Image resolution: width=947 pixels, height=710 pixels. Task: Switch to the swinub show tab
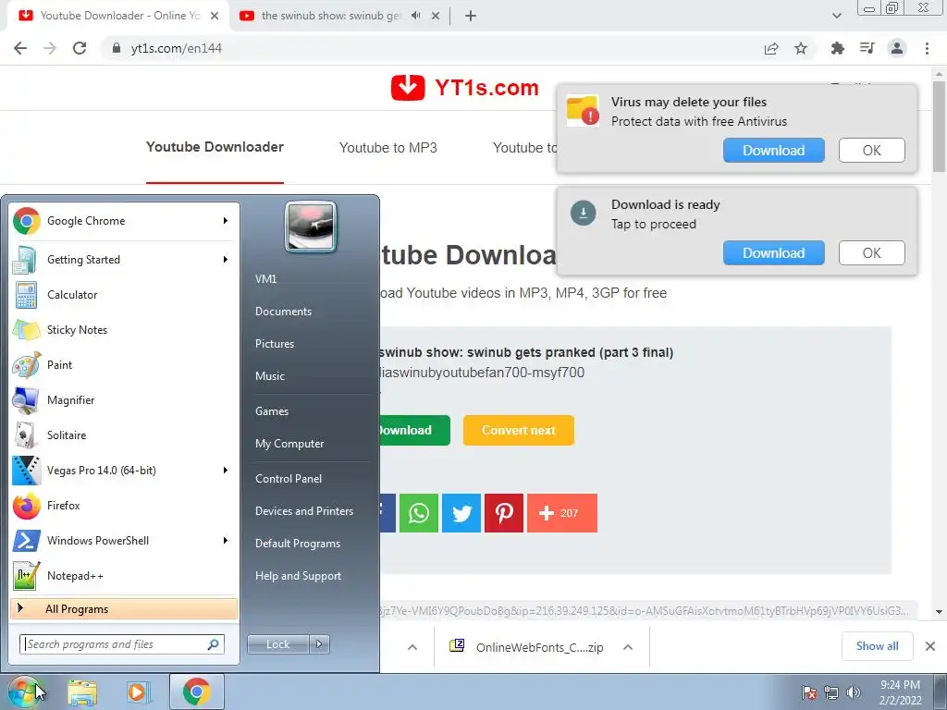(330, 16)
